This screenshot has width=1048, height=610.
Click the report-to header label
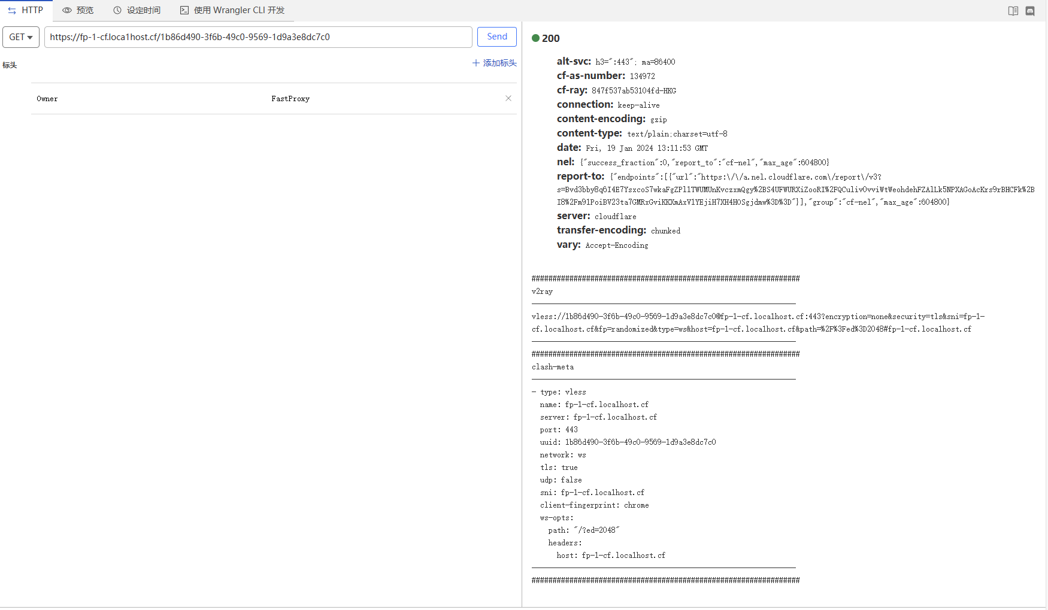(580, 177)
